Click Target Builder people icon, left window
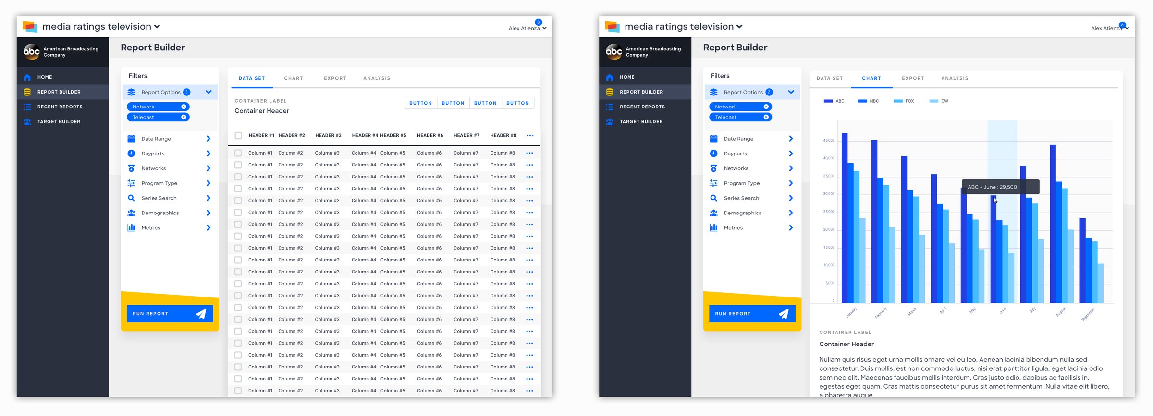1153x416 pixels. coord(27,122)
